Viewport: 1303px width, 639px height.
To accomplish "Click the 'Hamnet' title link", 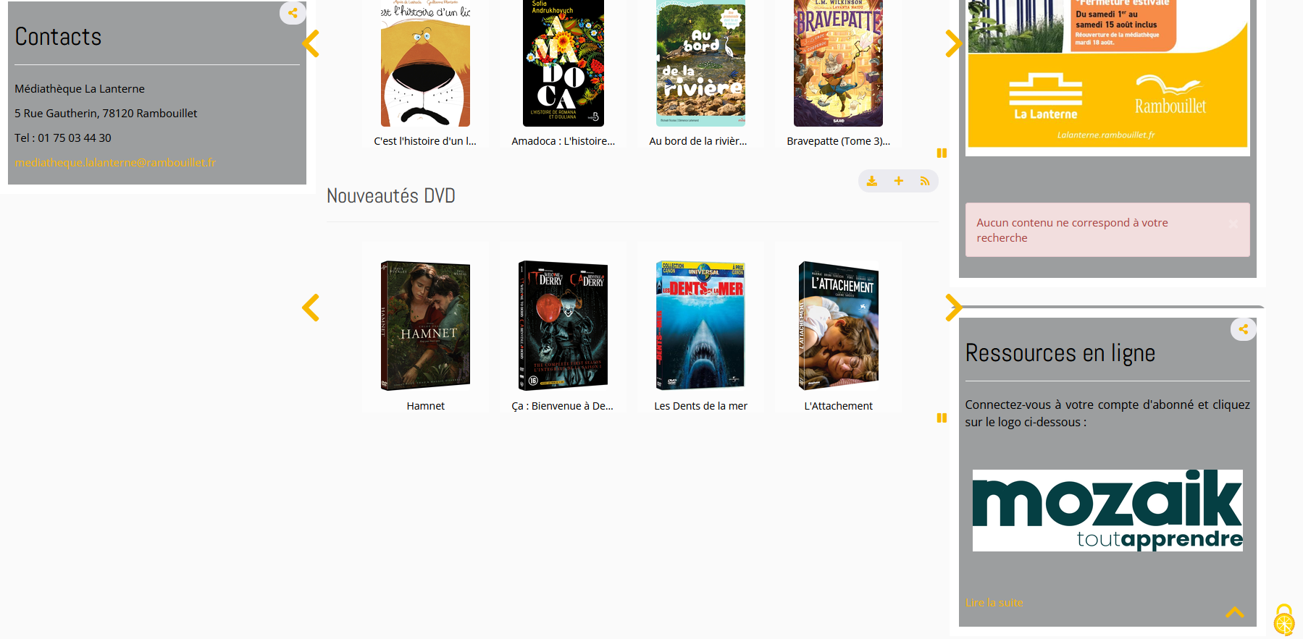I will [425, 406].
